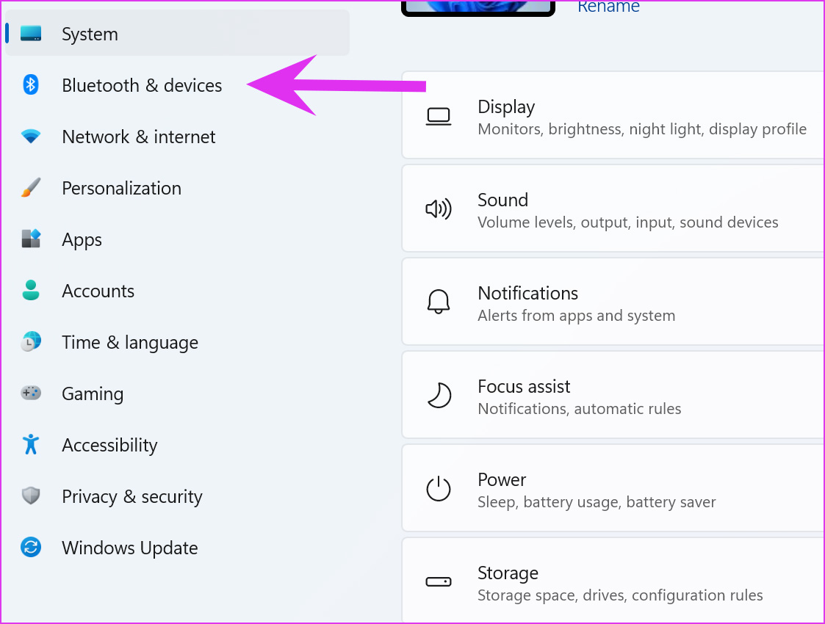Open Notifications settings card
This screenshot has height=624, width=825.
coord(613,303)
